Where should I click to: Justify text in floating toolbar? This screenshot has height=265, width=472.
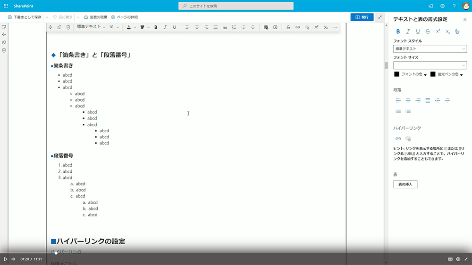216,27
